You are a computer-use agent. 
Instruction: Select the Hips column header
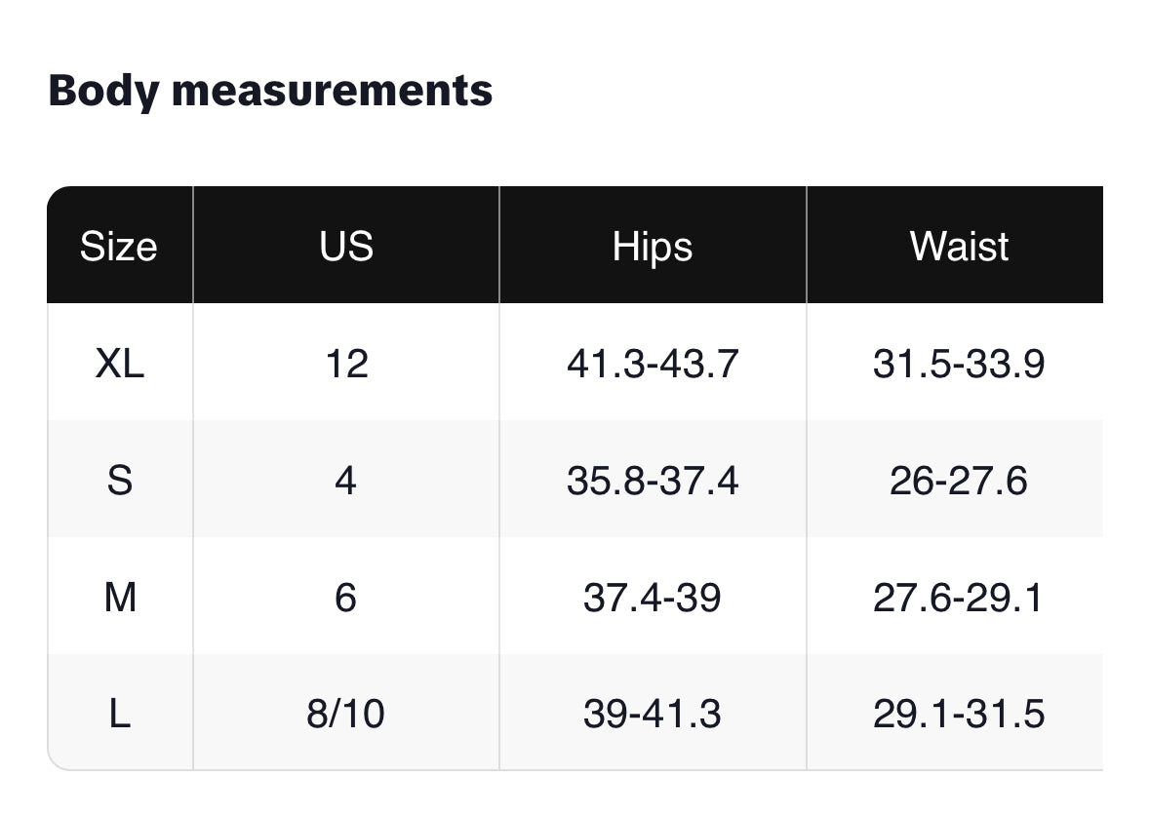point(653,247)
